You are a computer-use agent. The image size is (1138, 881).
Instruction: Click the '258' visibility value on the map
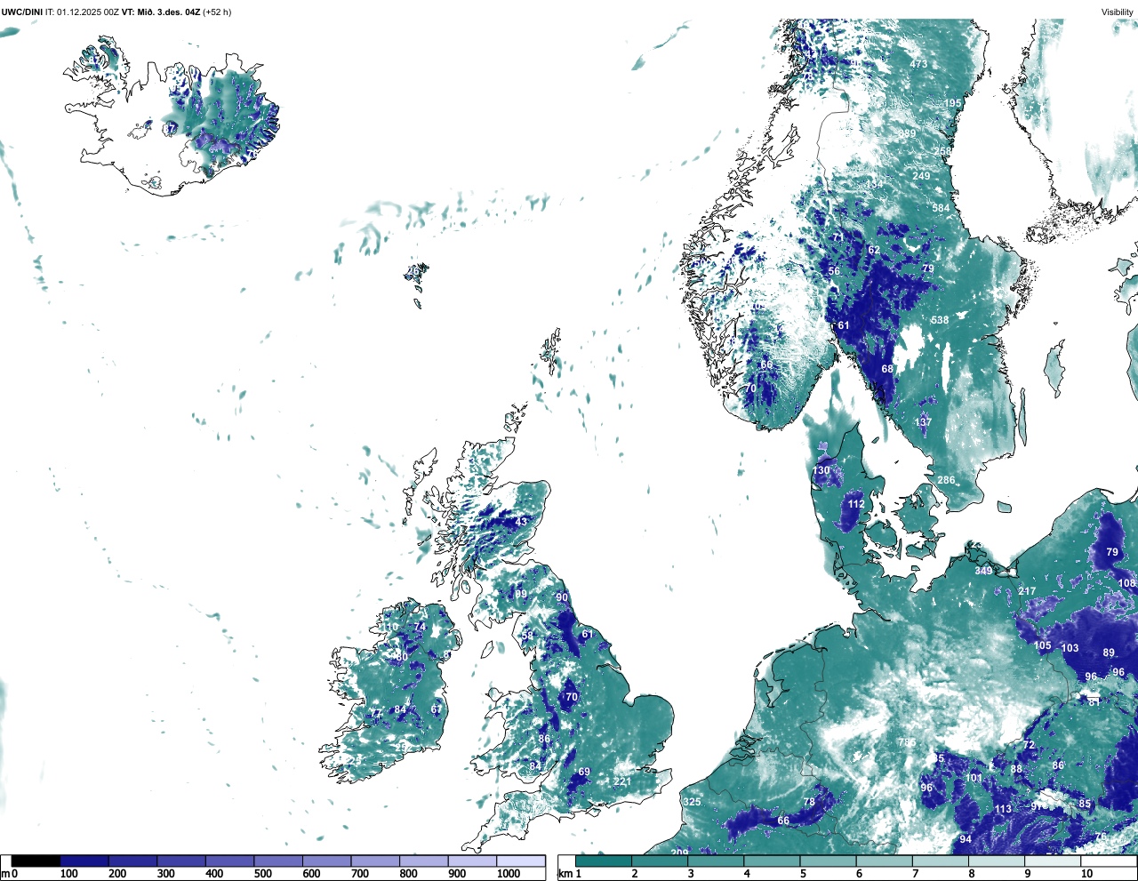pos(942,152)
